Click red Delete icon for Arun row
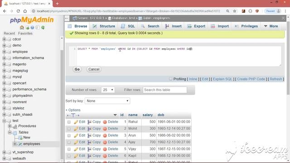290x163 pixels. pyautogui.click(x=105, y=135)
